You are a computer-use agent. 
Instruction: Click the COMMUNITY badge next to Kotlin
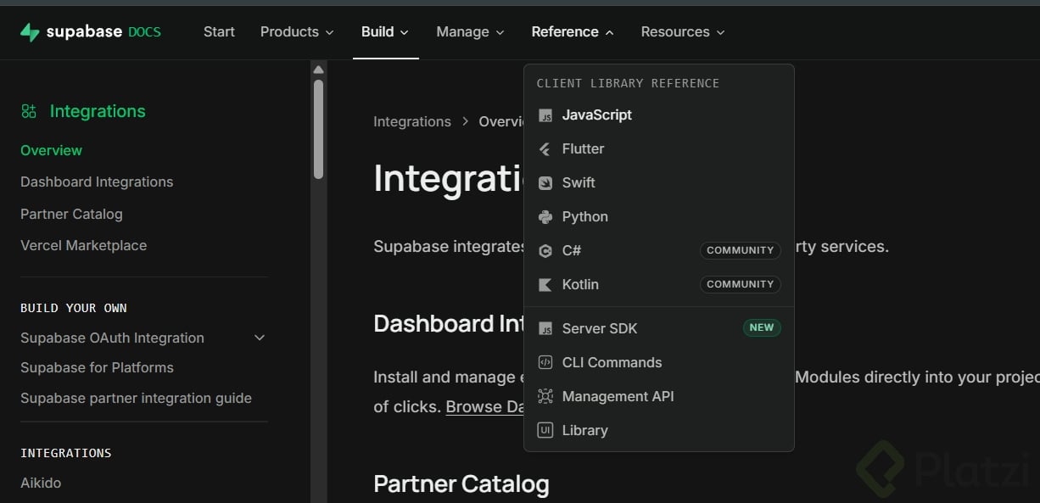point(740,284)
